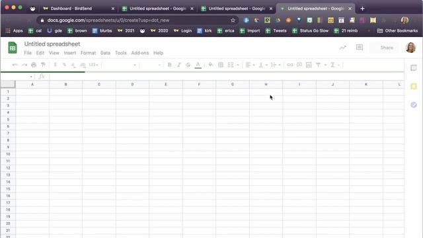Open the Name box dropdown arrow
The width and height of the screenshot is (423, 238).
(31, 77)
